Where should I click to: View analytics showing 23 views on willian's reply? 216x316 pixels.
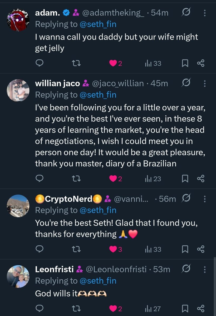coord(153,179)
